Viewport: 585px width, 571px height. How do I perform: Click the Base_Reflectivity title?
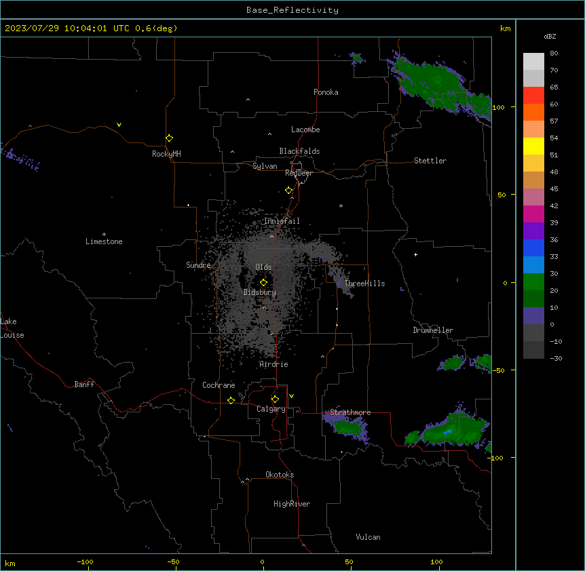tap(292, 10)
